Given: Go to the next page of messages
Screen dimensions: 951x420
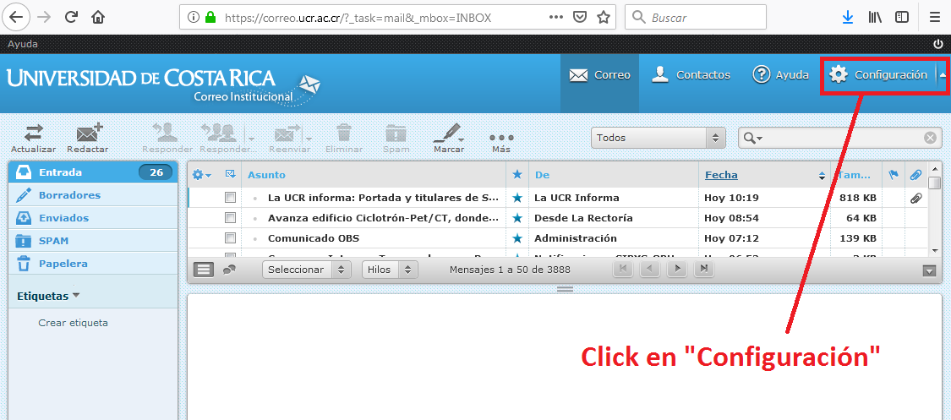Looking at the screenshot, I should click(x=677, y=269).
